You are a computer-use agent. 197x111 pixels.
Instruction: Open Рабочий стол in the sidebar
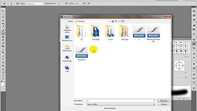pyautogui.click(x=67, y=38)
